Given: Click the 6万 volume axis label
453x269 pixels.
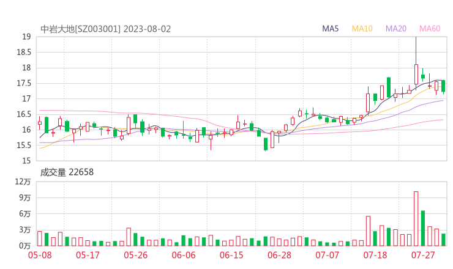Looking at the screenshot, I should [25, 214].
